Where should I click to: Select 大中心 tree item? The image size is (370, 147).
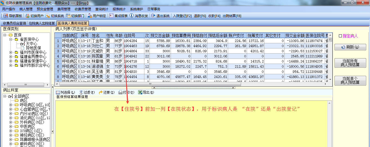click(x=32, y=44)
